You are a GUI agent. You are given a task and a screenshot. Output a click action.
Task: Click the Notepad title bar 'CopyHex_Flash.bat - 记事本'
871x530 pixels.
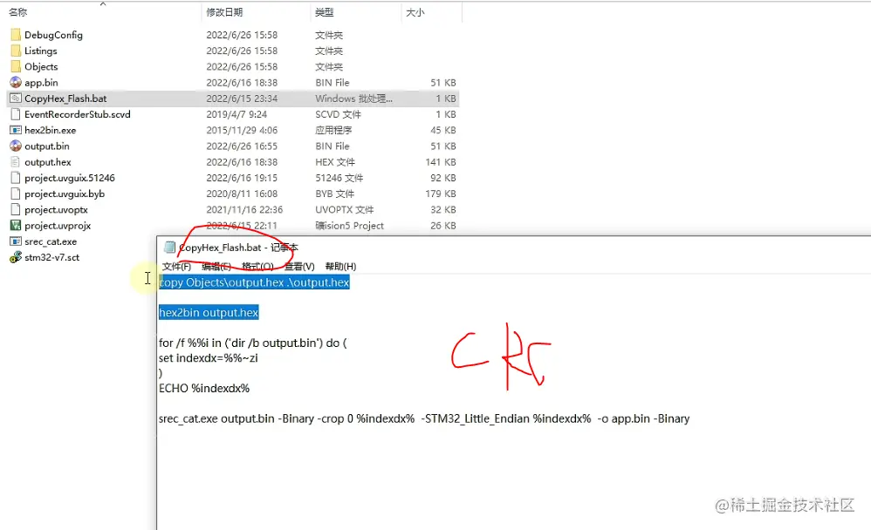(238, 248)
